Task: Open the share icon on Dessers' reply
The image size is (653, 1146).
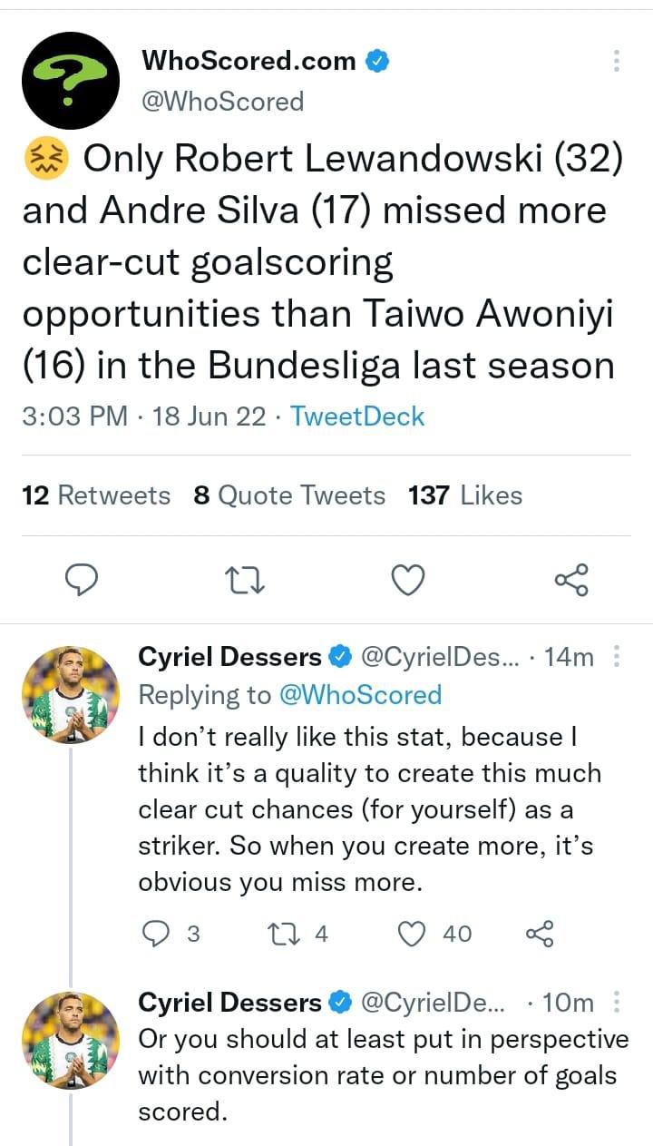Action: point(541,933)
